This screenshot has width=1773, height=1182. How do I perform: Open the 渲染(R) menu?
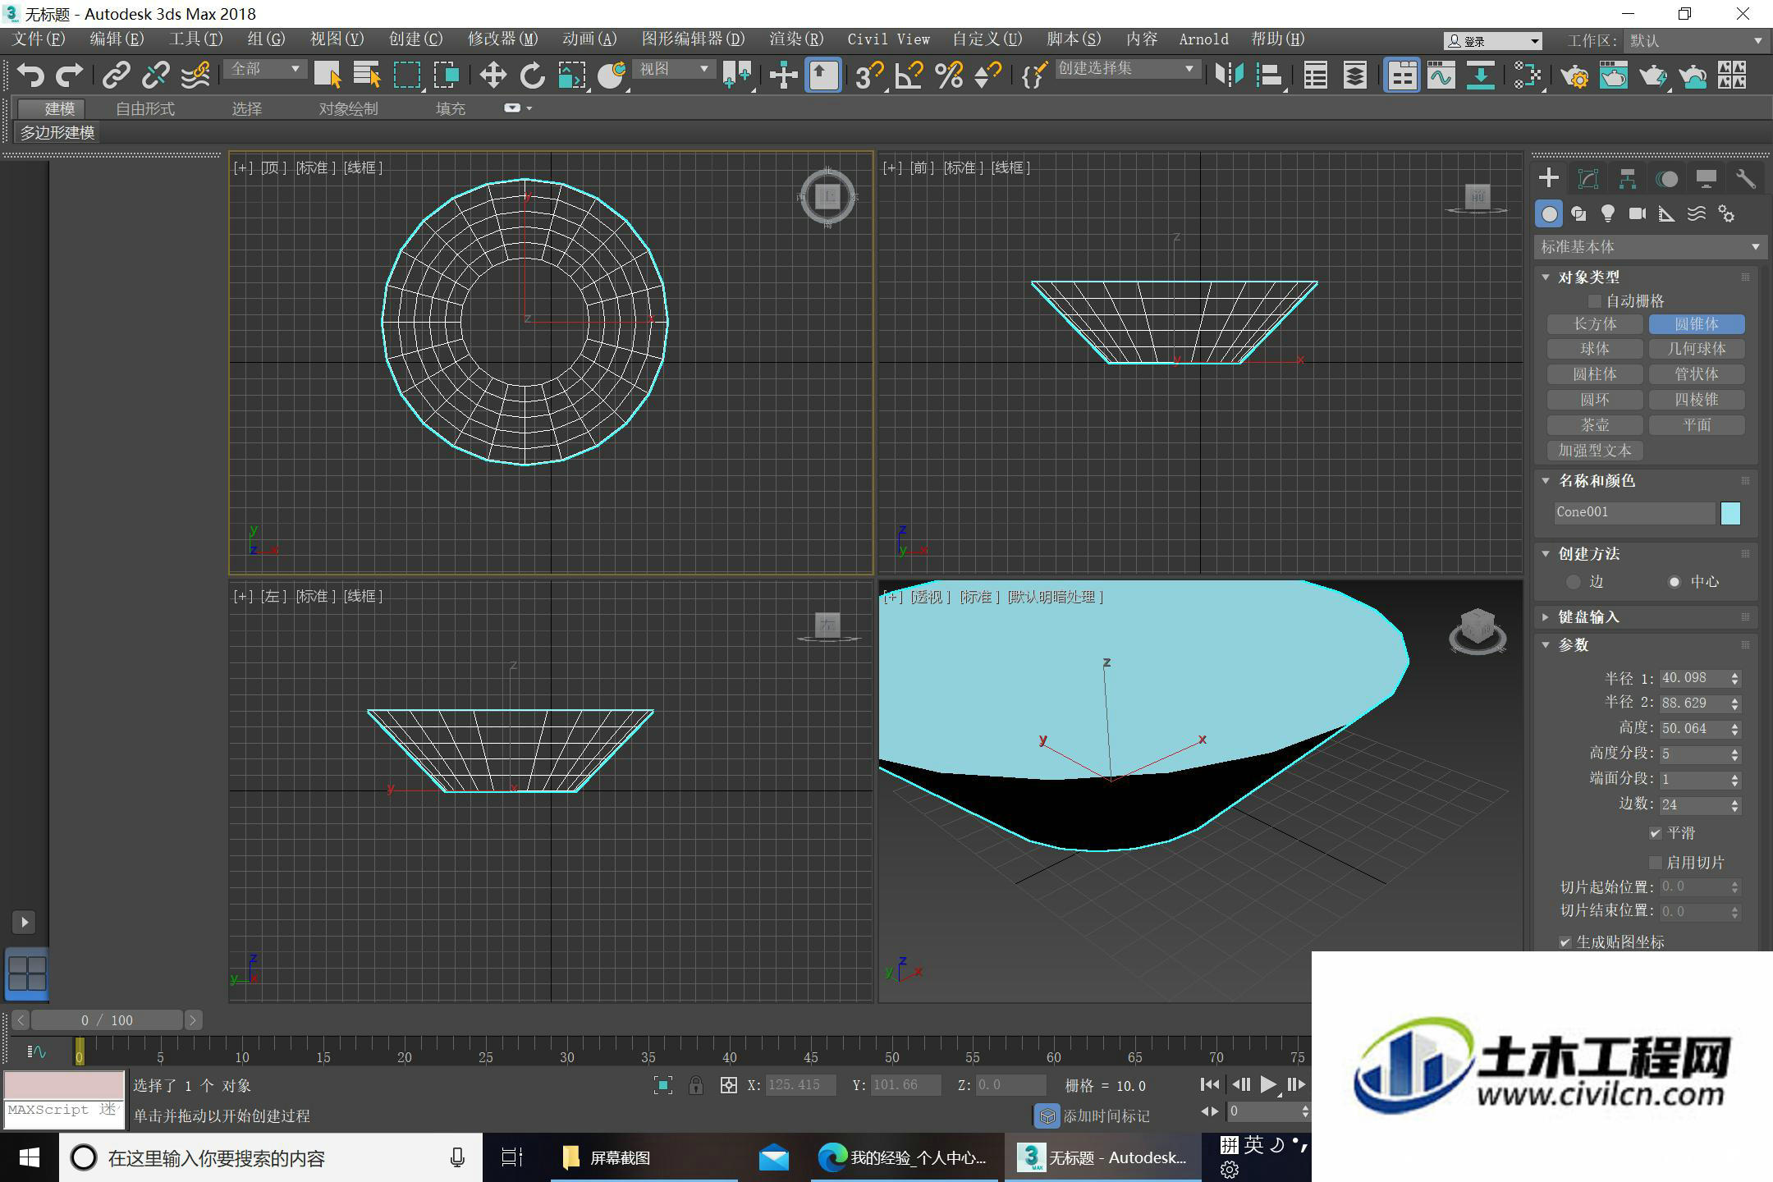(796, 39)
